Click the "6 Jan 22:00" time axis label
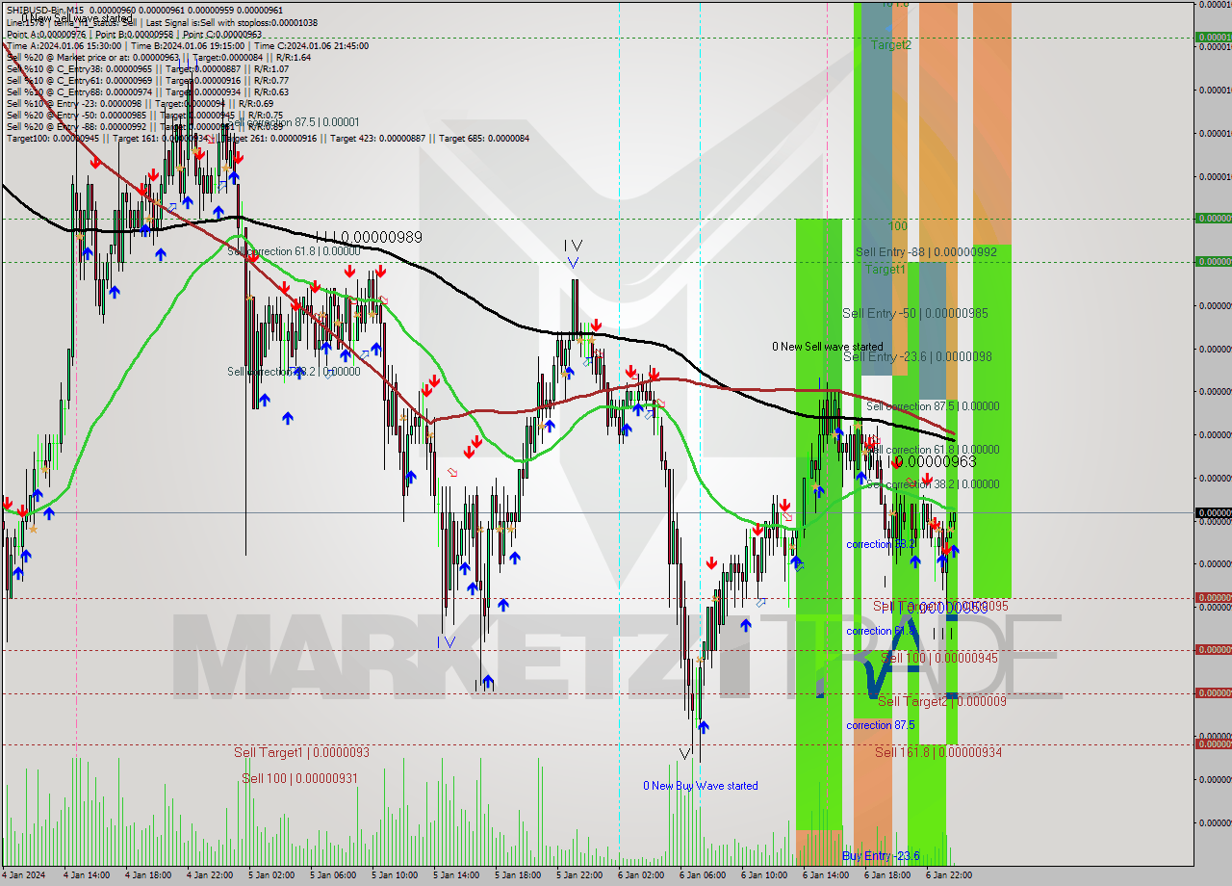1232x886 pixels. 947,875
